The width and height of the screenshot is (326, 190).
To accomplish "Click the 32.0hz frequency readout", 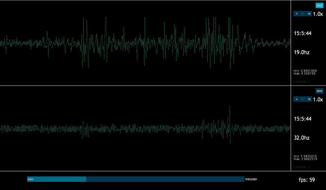I will pyautogui.click(x=301, y=138).
